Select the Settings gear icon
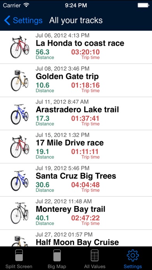Image resolution: width=152 pixels, height=270 pixels. 133,256
